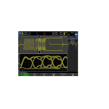Expand the Lister dropdown over waveform
This screenshot has height=109, width=109.
(63, 37)
